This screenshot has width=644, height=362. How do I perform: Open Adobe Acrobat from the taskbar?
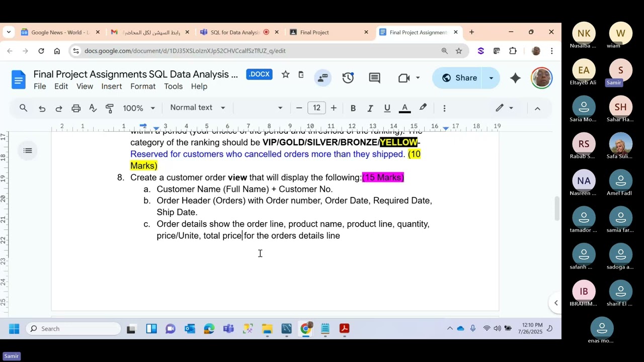tap(345, 329)
